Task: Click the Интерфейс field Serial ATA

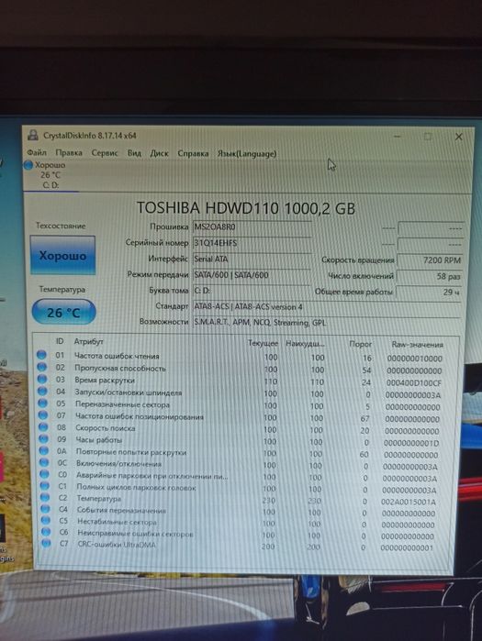Action: click(252, 260)
